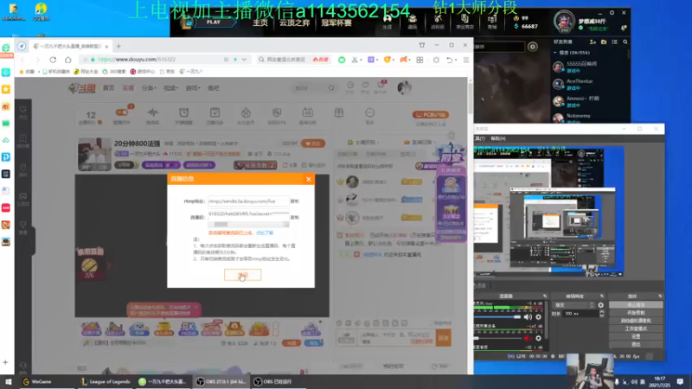Open a new browser tab
Screen dimensions: 692x389
(119, 46)
